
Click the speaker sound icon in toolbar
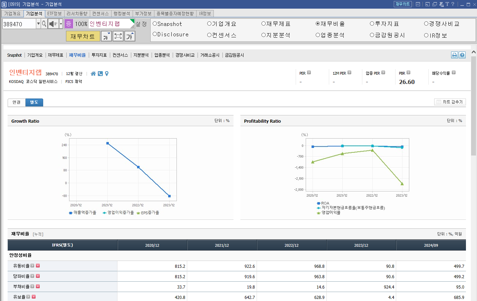point(53,24)
